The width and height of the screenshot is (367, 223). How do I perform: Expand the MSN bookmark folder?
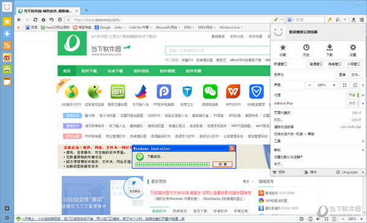click(x=189, y=28)
